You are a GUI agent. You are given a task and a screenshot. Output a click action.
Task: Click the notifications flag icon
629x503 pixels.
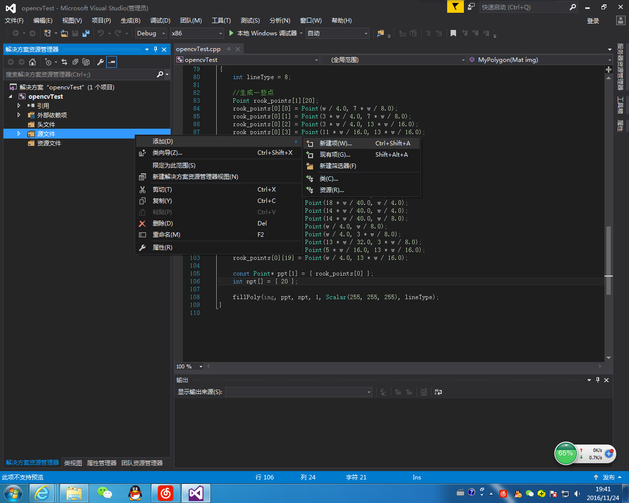coord(456,7)
